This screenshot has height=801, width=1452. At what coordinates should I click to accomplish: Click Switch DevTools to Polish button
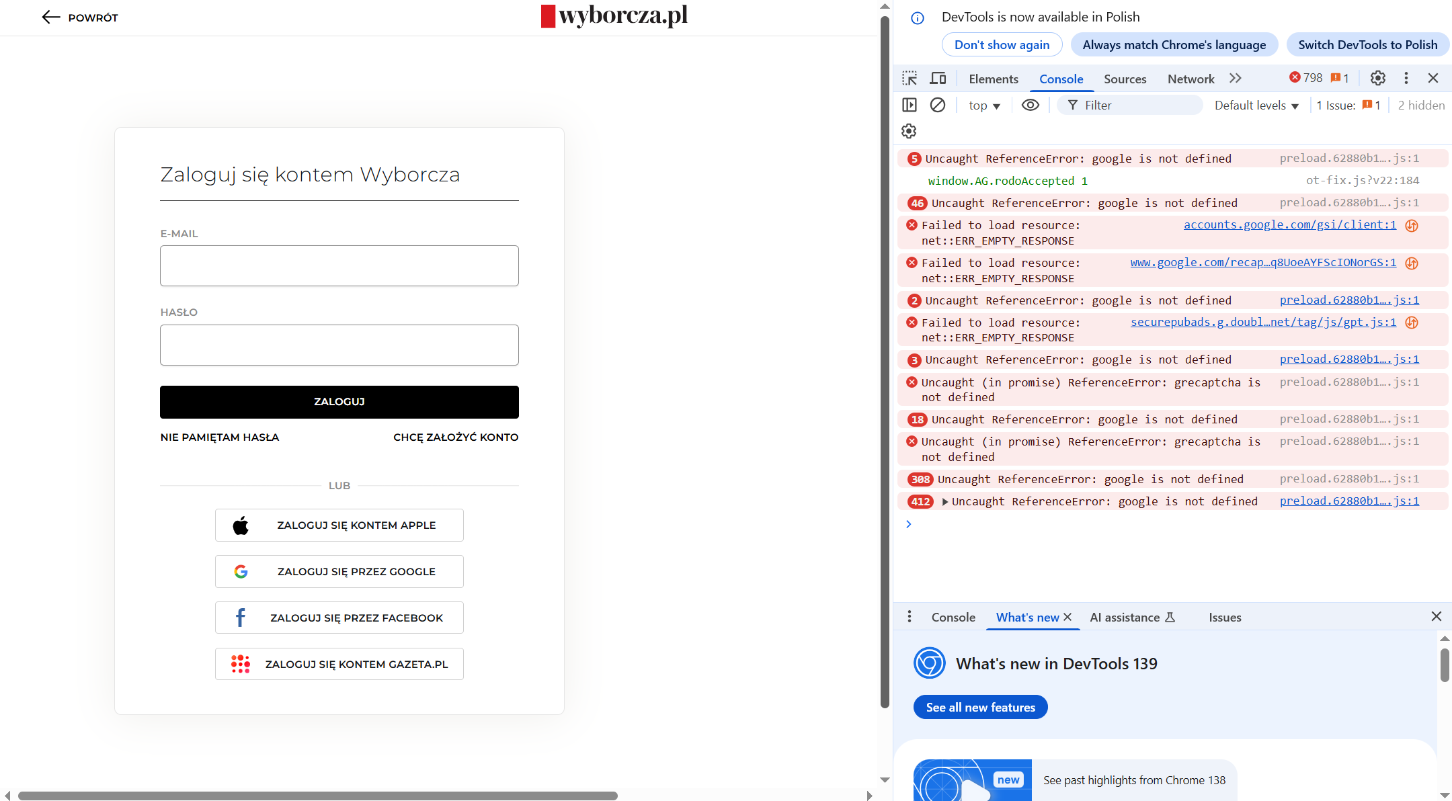pyautogui.click(x=1368, y=45)
